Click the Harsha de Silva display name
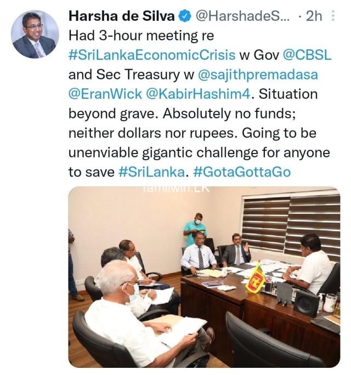The height and width of the screenshot is (375, 351). click(x=122, y=16)
